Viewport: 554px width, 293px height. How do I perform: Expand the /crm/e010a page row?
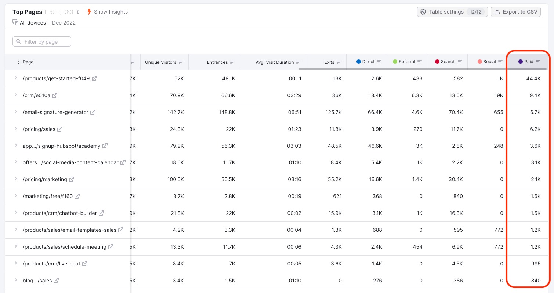pos(15,95)
